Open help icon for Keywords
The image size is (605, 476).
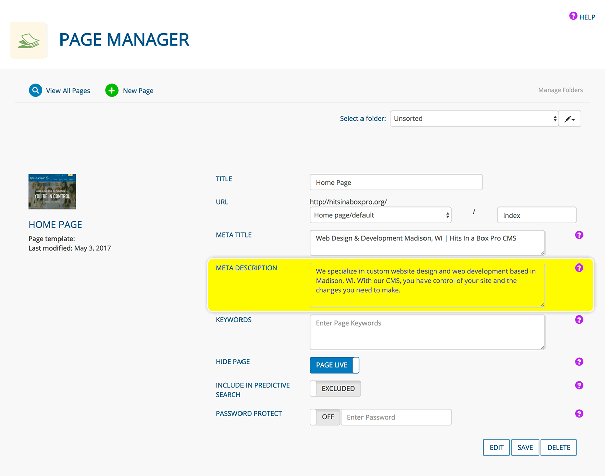coord(579,320)
